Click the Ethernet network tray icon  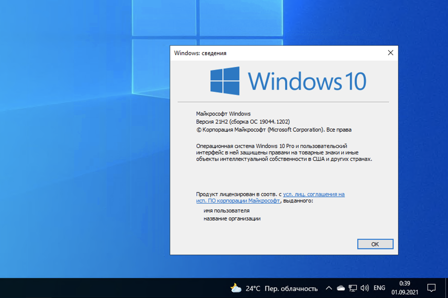click(x=353, y=288)
